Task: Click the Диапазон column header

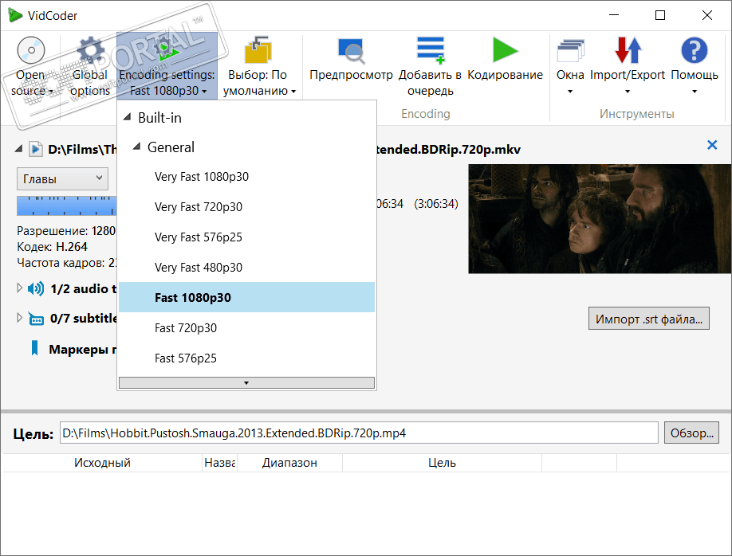Action: [x=289, y=463]
